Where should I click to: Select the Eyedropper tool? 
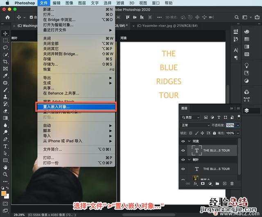tap(5, 76)
